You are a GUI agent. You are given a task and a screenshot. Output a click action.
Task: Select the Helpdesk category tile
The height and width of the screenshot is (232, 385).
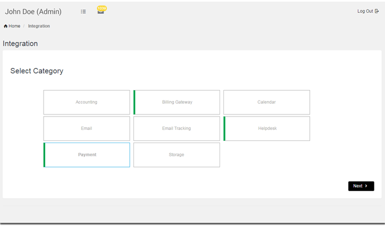(x=267, y=128)
